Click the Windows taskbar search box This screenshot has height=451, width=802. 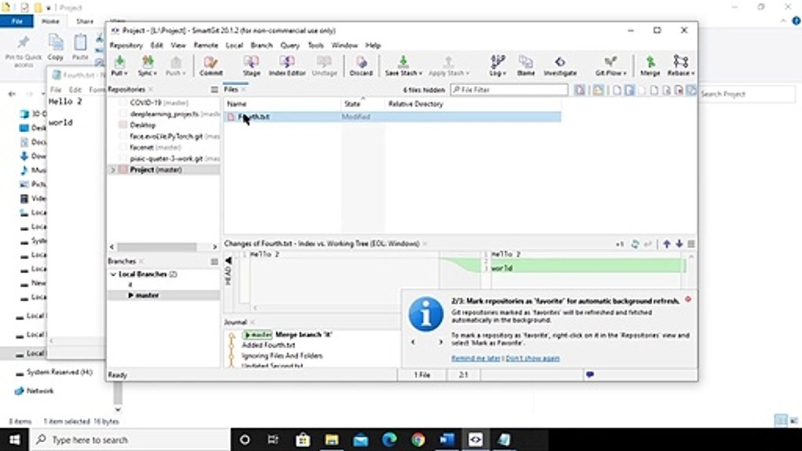point(129,440)
